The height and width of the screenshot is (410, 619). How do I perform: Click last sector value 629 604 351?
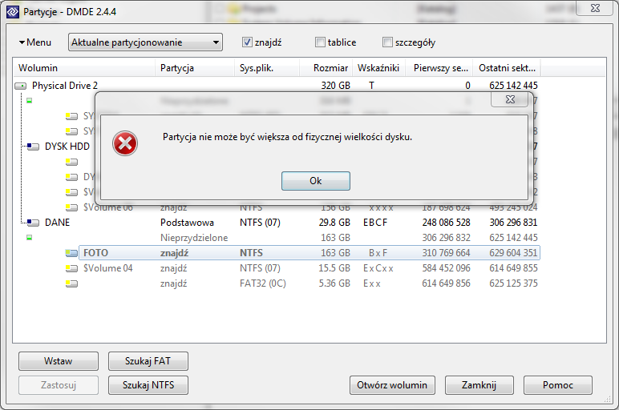[x=513, y=253]
